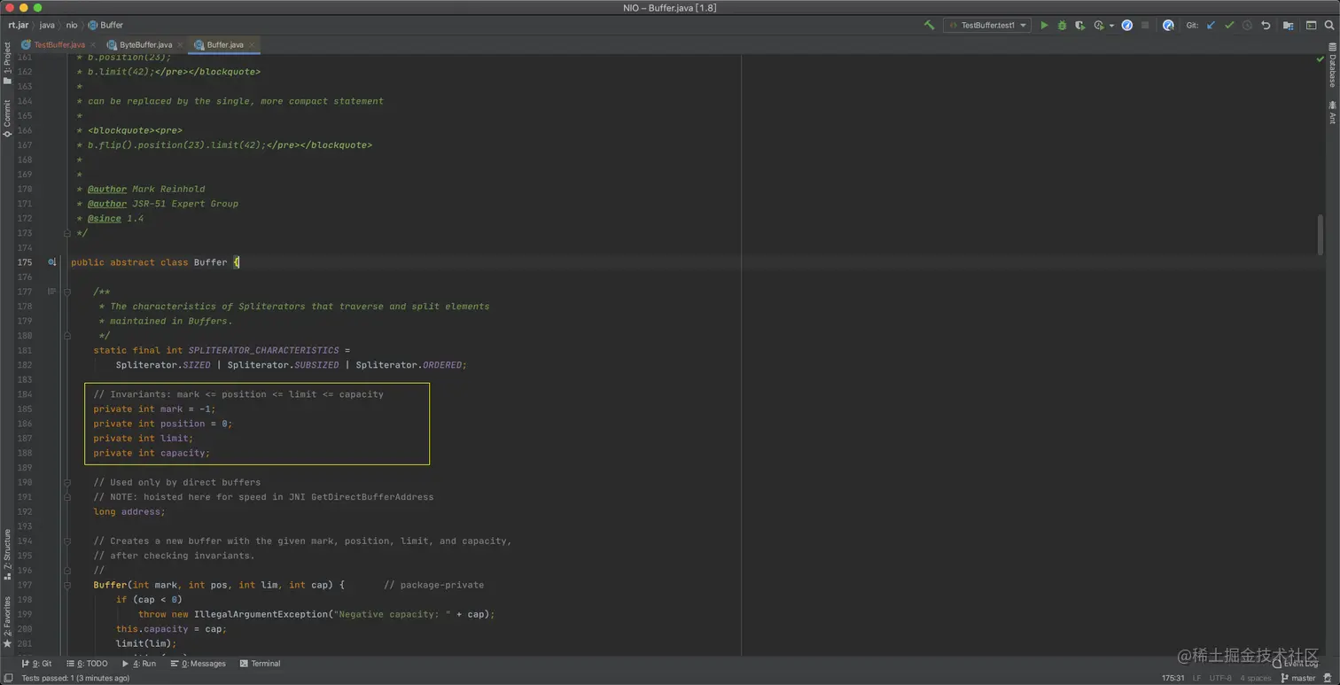Run TestBuffer.test1 with green play icon
1340x685 pixels.
pos(1044,26)
